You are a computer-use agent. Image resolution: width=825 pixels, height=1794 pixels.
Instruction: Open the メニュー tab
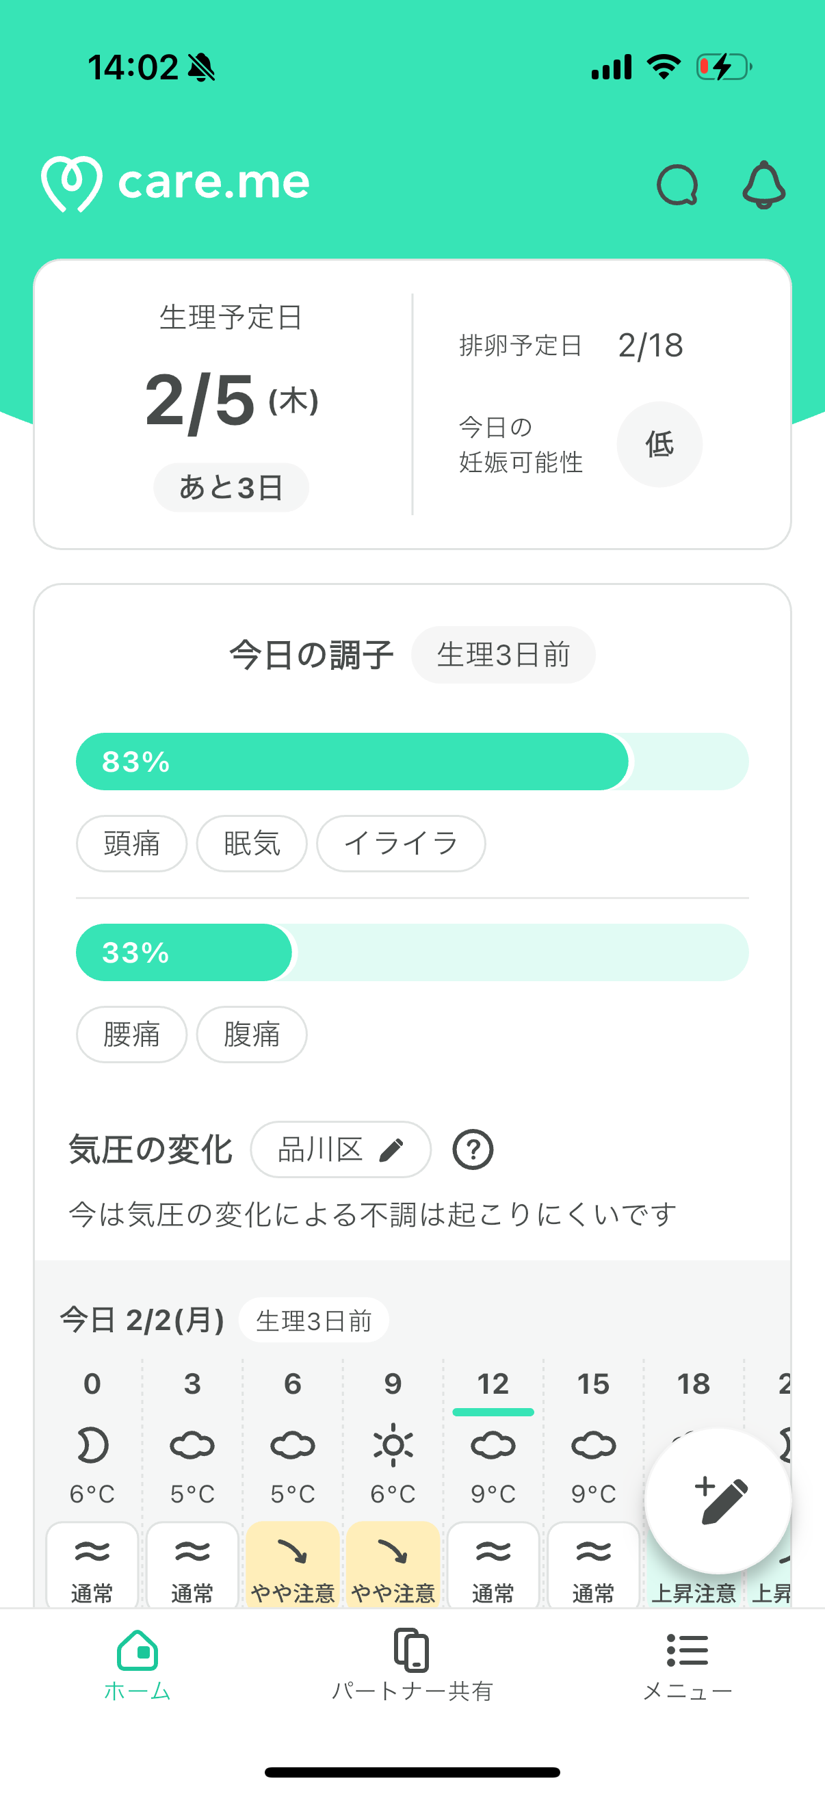687,1665
